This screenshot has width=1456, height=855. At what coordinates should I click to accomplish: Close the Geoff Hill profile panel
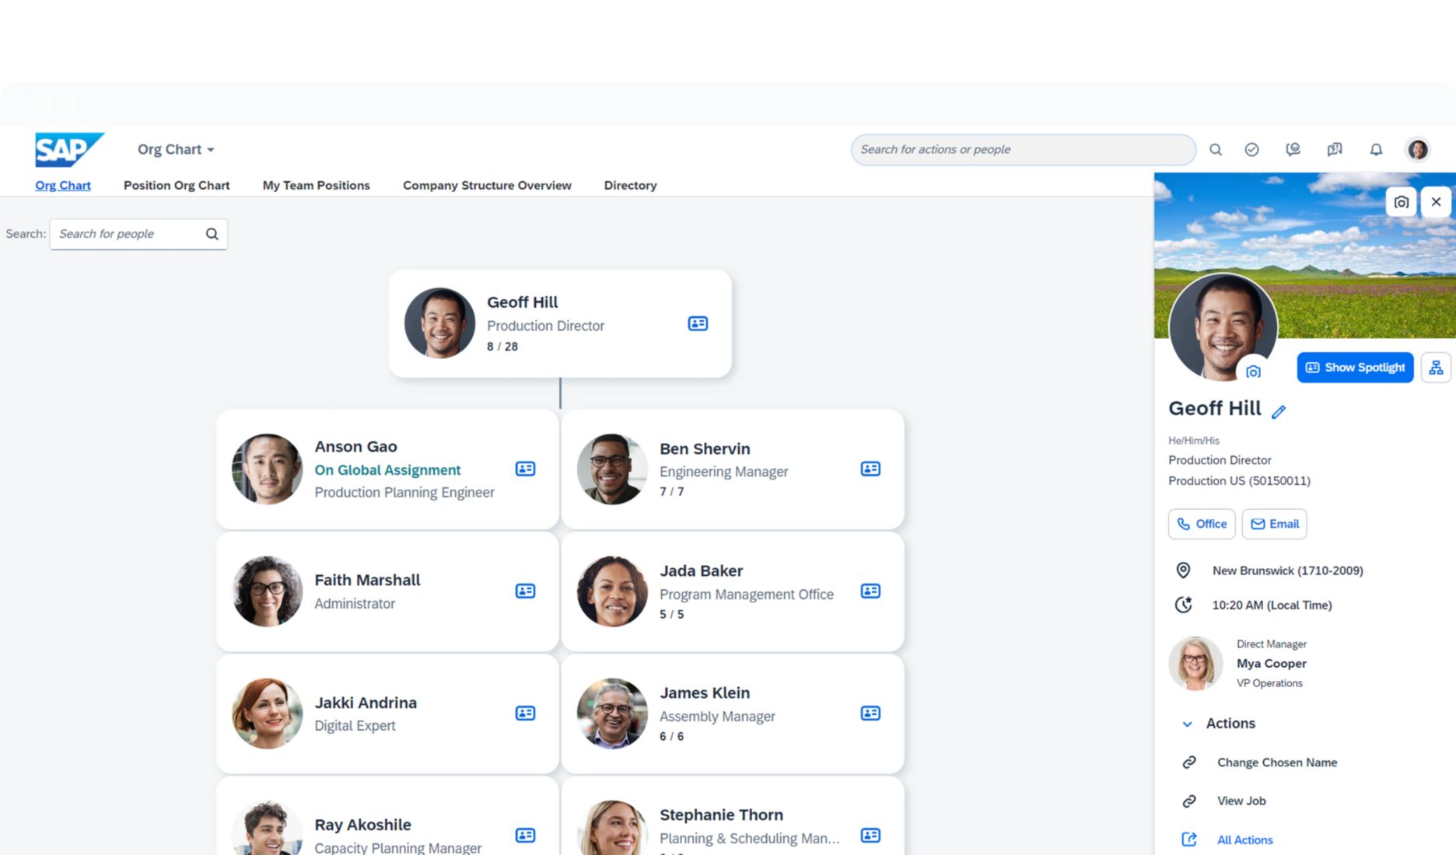point(1436,202)
